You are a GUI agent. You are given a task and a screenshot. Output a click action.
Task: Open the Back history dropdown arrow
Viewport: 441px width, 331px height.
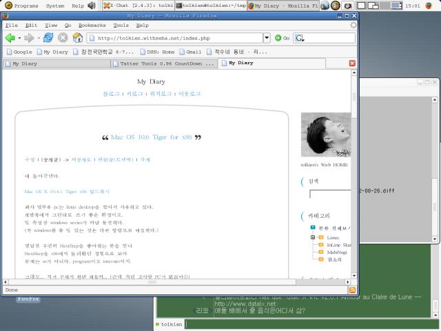click(19, 38)
